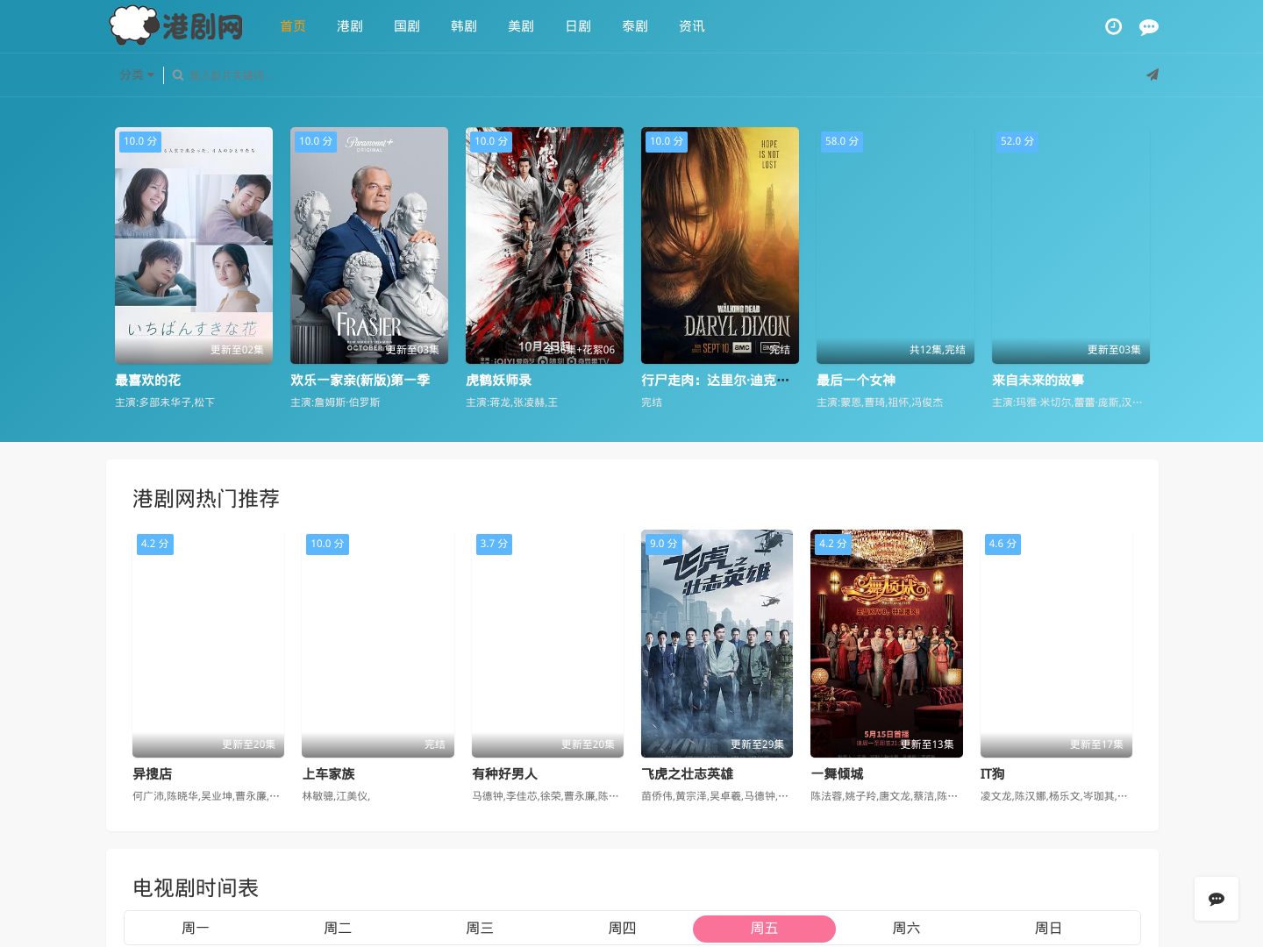
Task: Open the Daryl Dixon poster thumbnail
Action: (x=720, y=246)
